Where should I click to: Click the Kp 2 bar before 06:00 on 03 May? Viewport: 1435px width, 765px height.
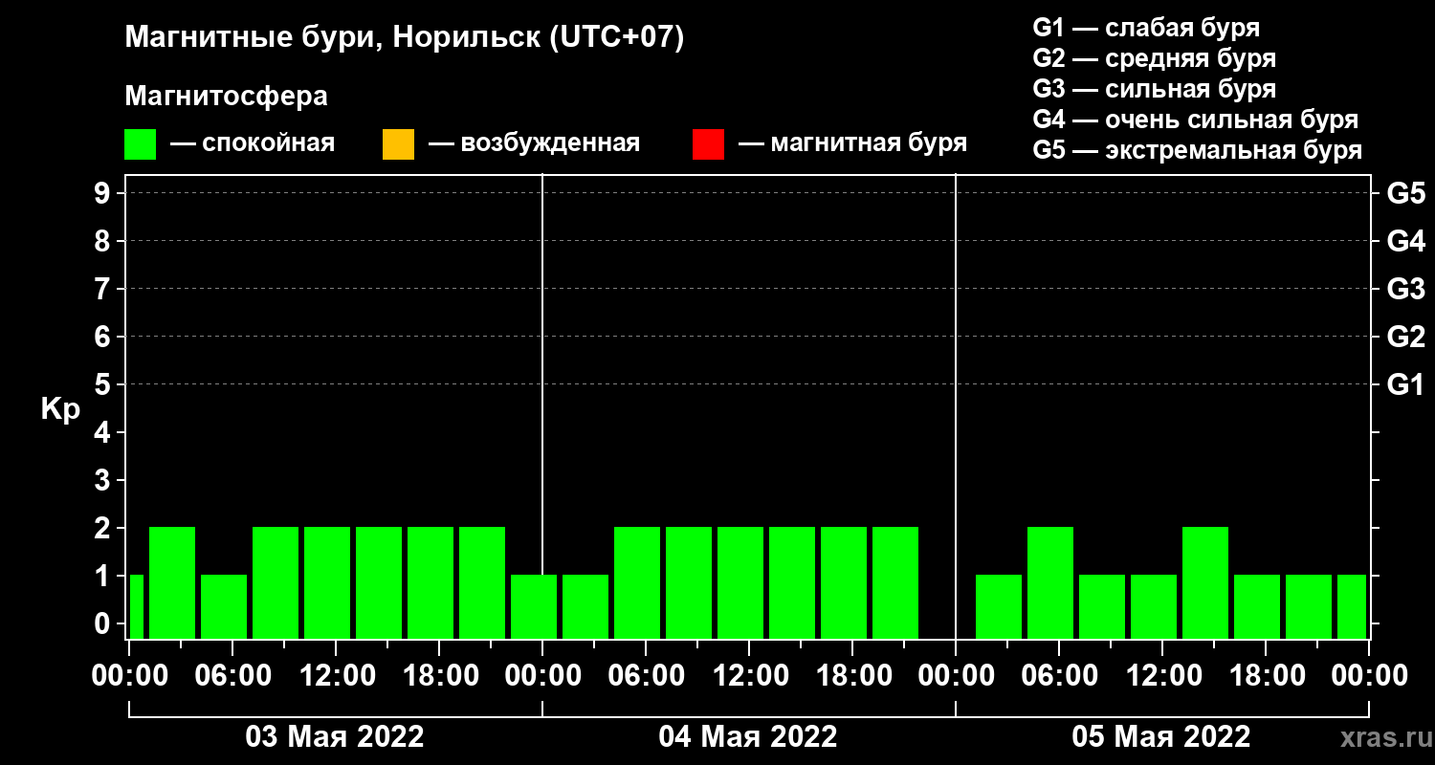[x=172, y=582]
